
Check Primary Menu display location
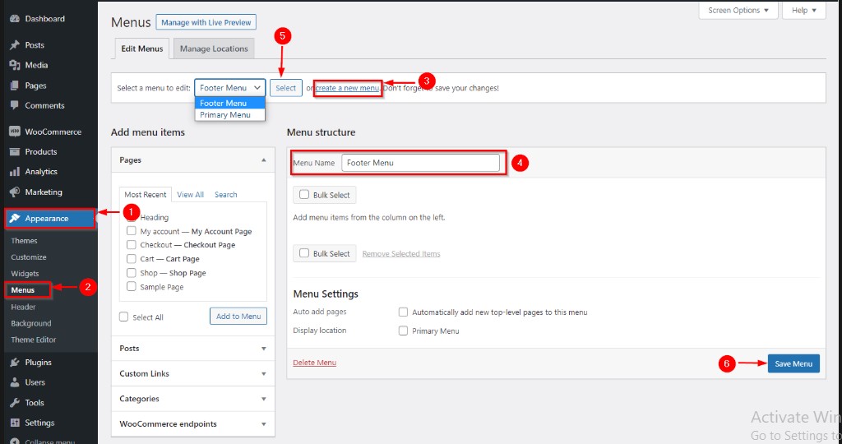coord(403,331)
